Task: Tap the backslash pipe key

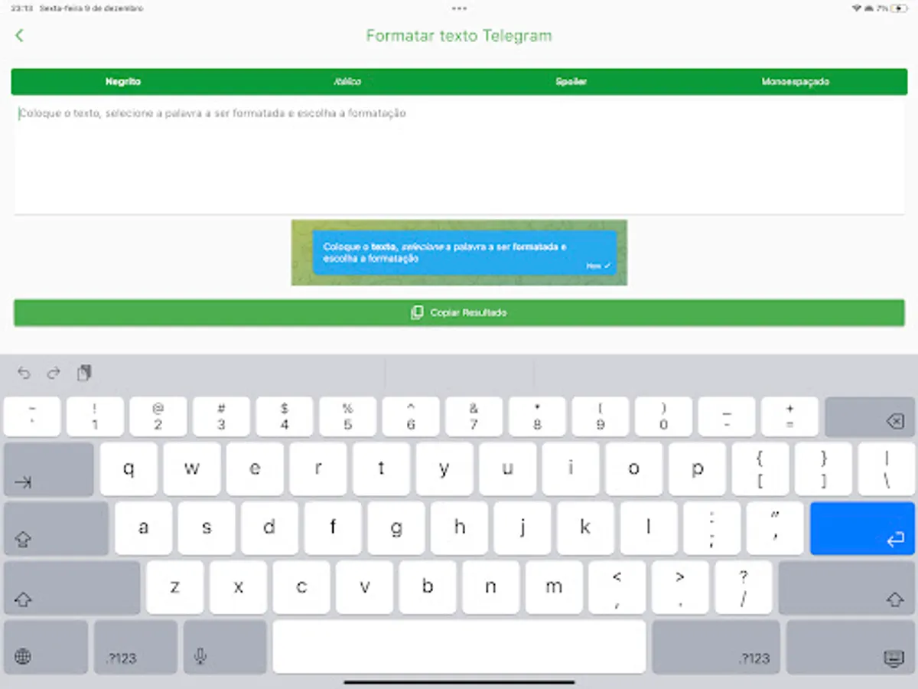Action: pyautogui.click(x=887, y=469)
